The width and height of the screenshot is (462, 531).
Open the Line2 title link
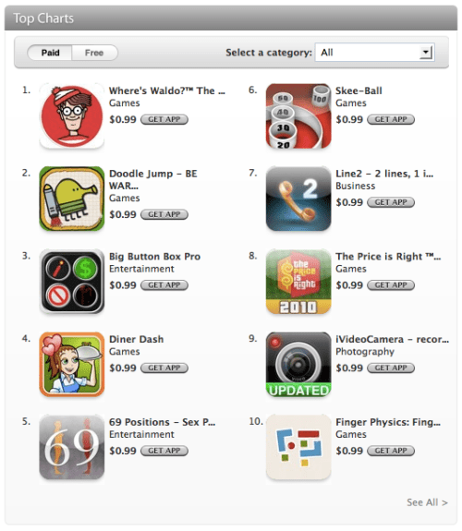384,174
